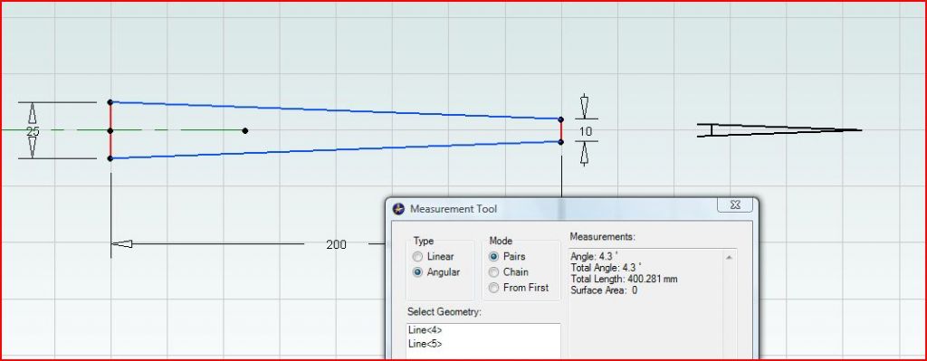The width and height of the screenshot is (927, 361).
Task: Click the Total Angle: 4.3 reading
Action: click(606, 268)
